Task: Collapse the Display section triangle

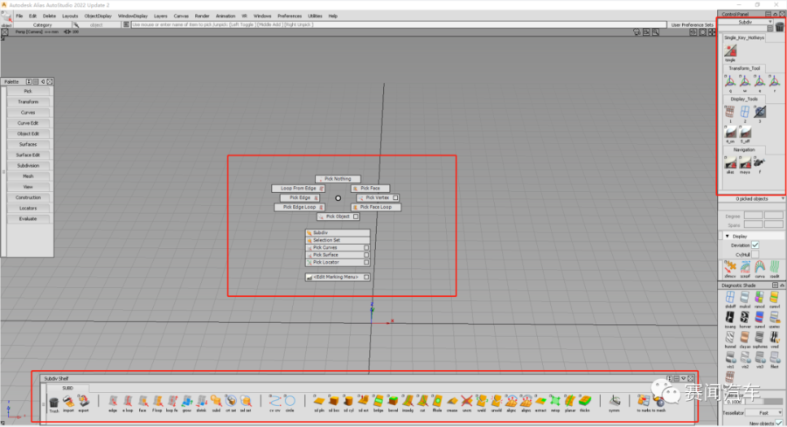Action: click(727, 236)
